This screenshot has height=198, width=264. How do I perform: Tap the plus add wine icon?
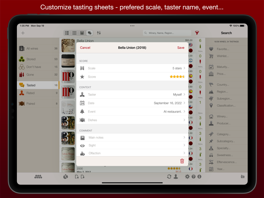23,33
